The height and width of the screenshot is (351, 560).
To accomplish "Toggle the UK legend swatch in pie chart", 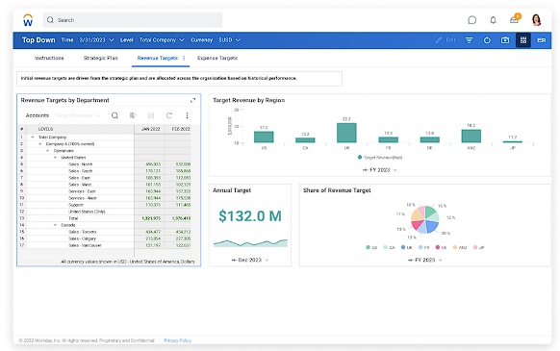I will (x=403, y=247).
